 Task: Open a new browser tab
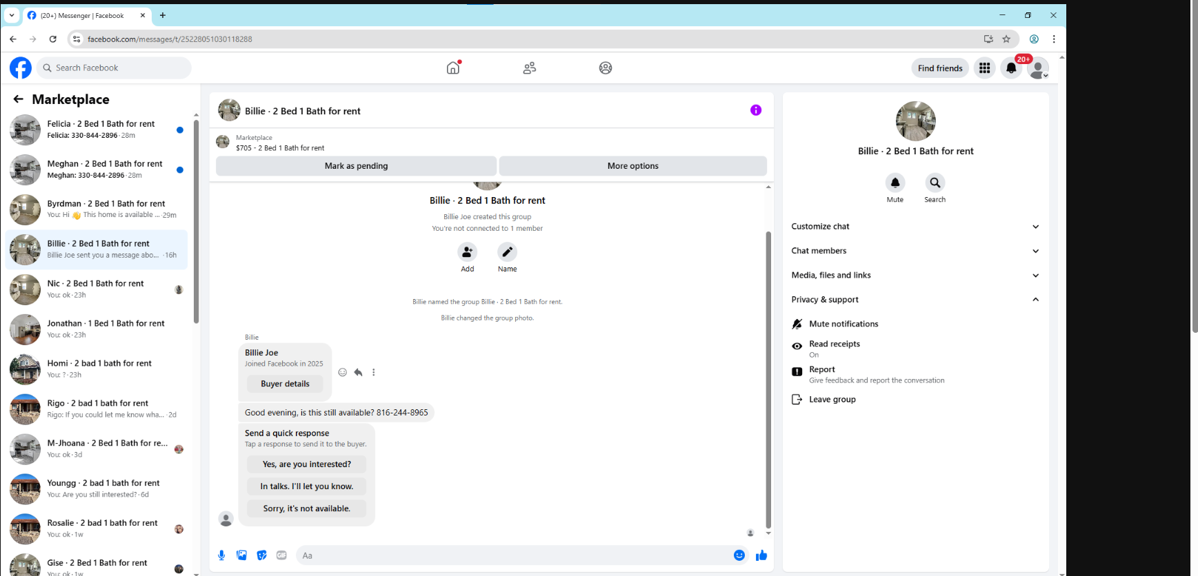[x=163, y=15]
